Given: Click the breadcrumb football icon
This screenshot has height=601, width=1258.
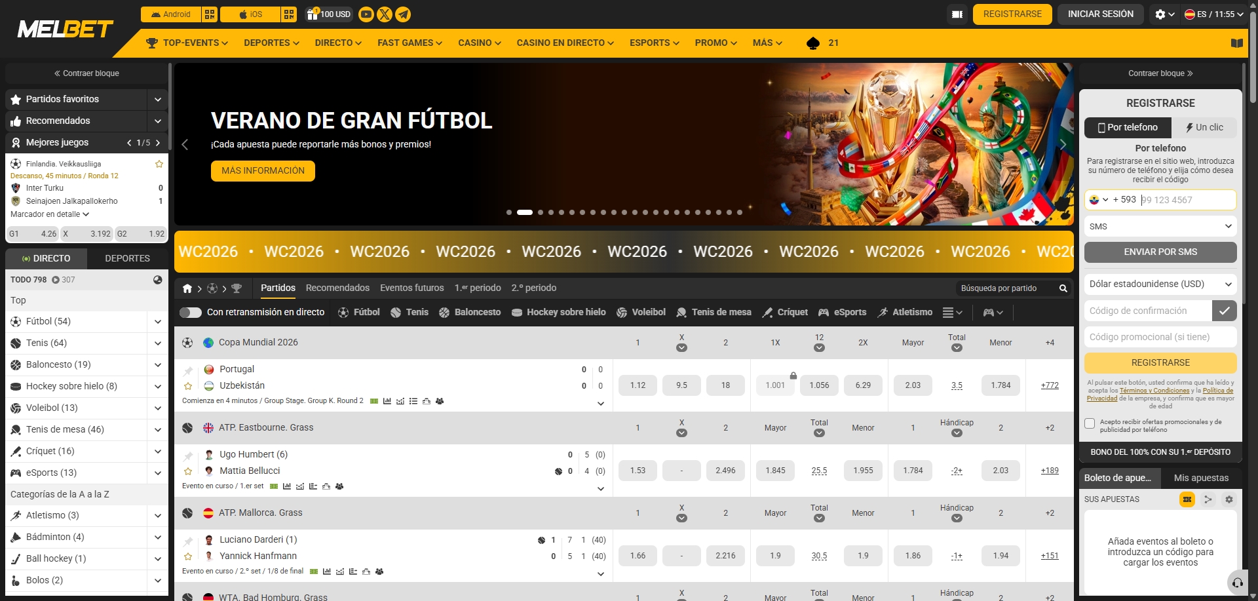Looking at the screenshot, I should (212, 288).
